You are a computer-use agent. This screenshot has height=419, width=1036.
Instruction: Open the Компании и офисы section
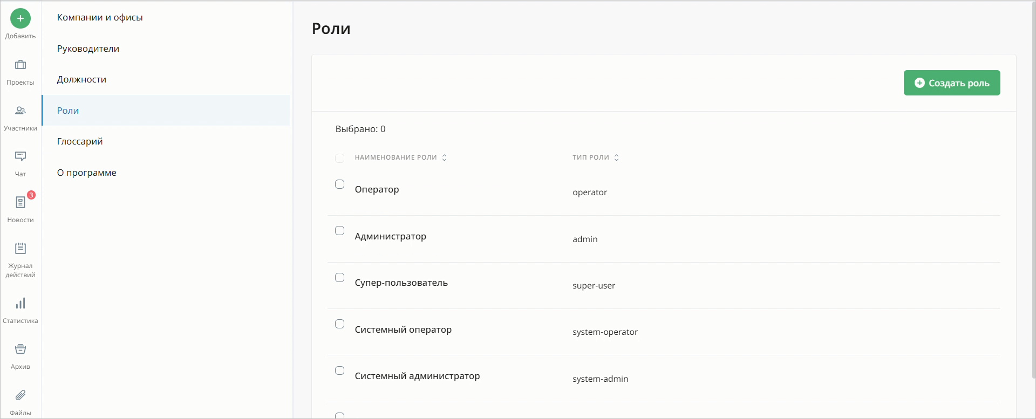click(100, 17)
